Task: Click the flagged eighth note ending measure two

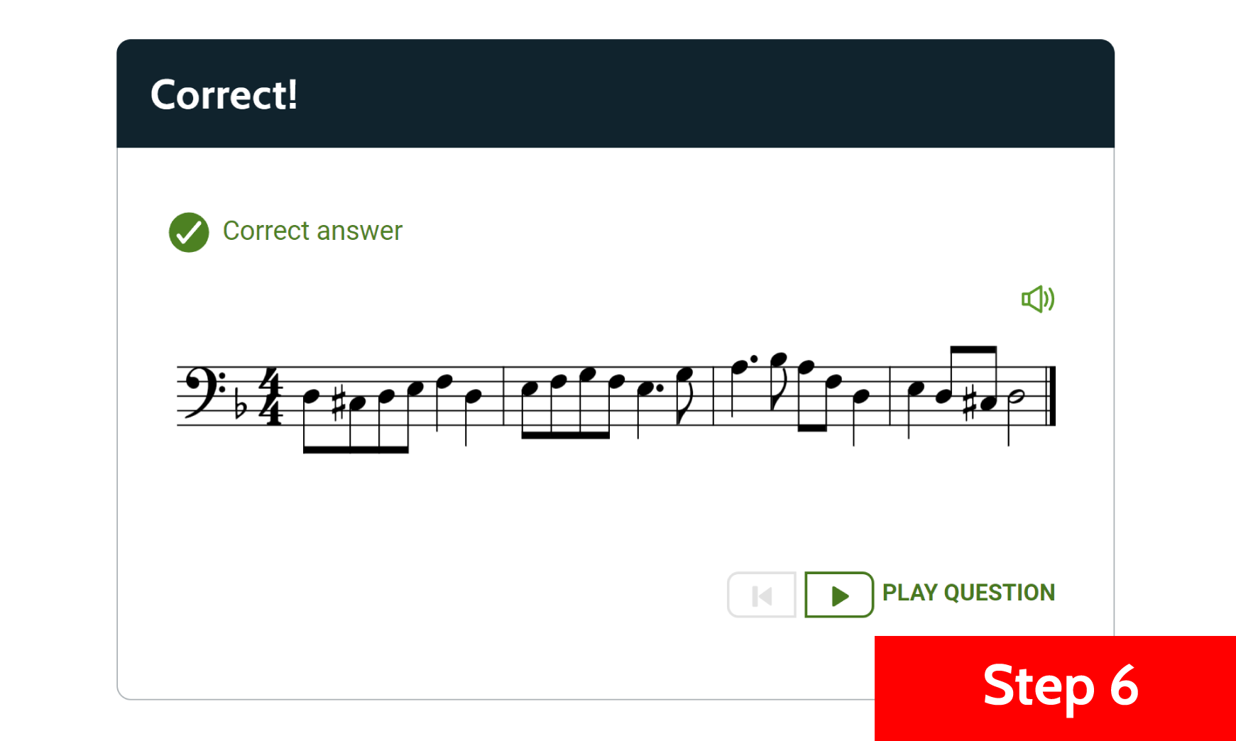Action: coord(684,373)
